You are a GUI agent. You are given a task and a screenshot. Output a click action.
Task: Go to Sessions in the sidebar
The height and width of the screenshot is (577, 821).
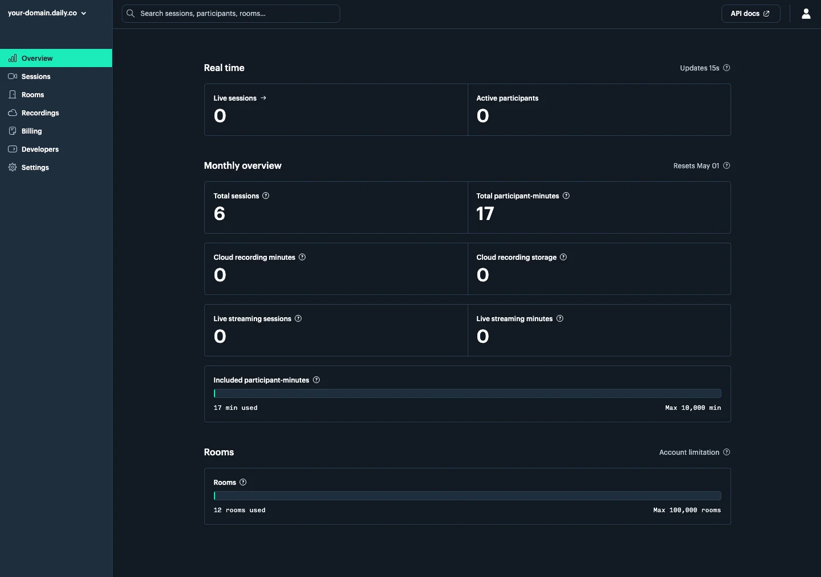pyautogui.click(x=56, y=76)
